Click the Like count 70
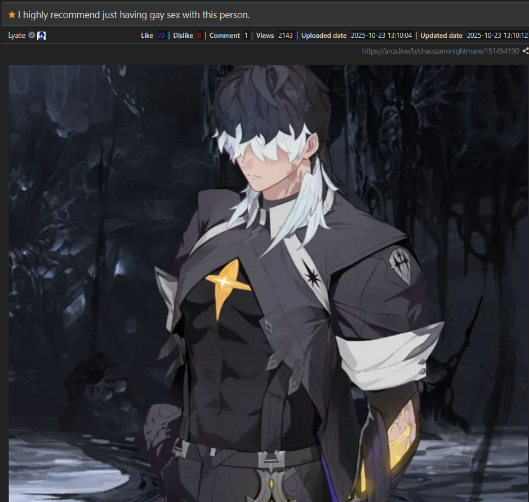Image resolution: width=529 pixels, height=502 pixels. pos(161,36)
